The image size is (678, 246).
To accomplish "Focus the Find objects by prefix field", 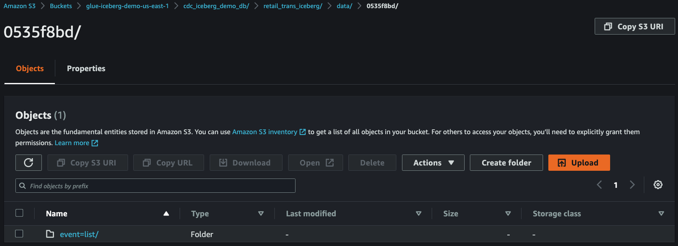I will 155,186.
